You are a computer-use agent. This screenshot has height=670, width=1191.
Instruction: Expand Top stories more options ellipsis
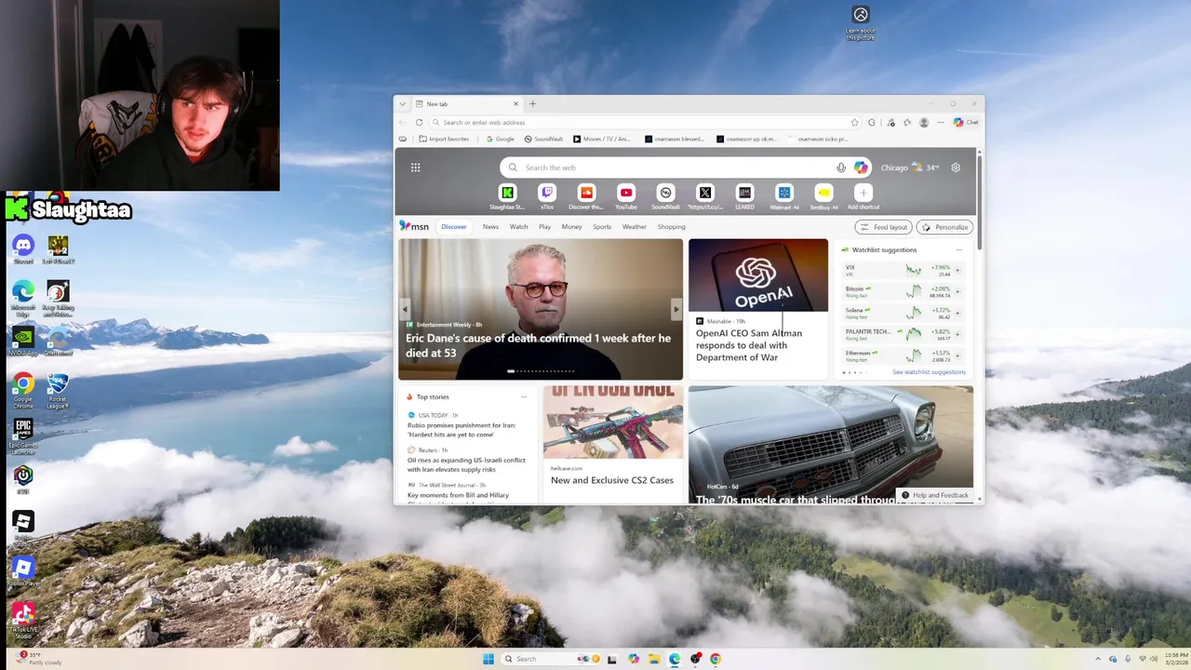pyautogui.click(x=524, y=396)
